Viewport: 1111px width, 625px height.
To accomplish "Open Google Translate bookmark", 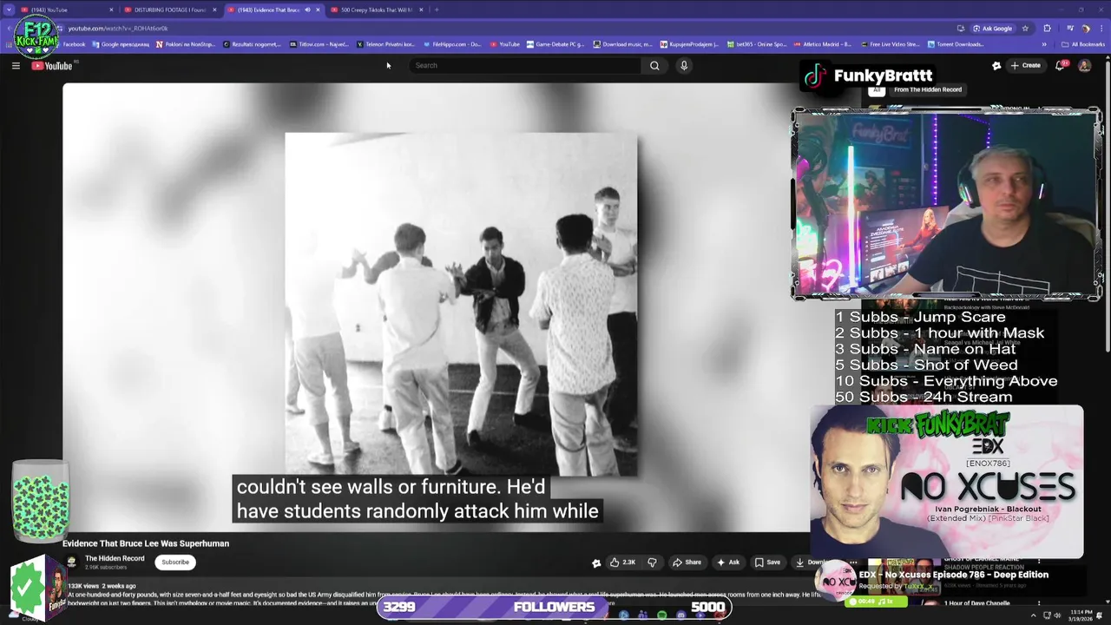I will (x=119, y=44).
